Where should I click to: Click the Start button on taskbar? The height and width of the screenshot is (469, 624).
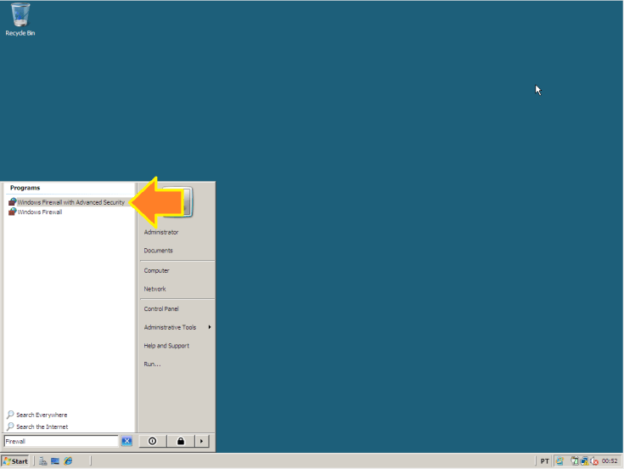15,461
